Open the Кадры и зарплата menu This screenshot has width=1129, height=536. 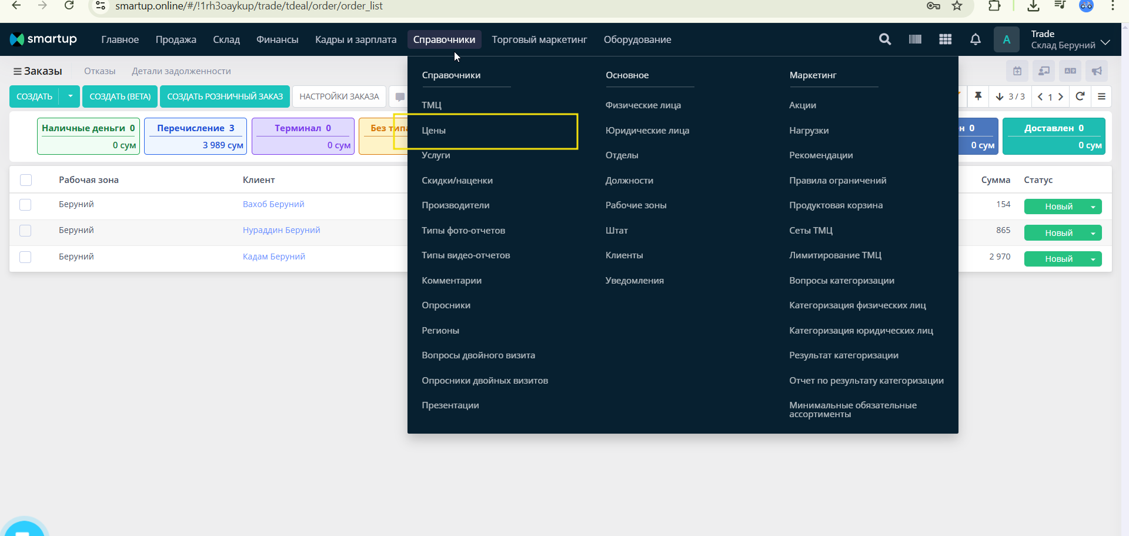(356, 39)
